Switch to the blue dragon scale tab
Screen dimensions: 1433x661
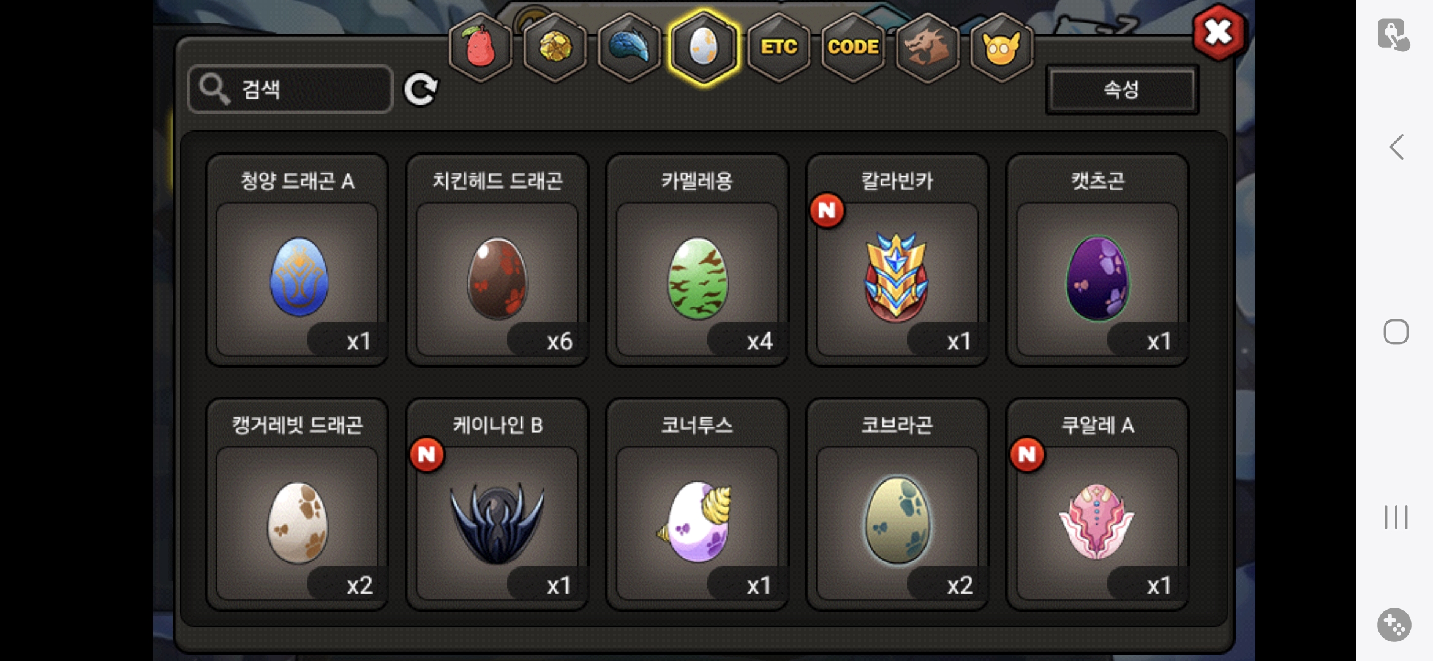629,47
